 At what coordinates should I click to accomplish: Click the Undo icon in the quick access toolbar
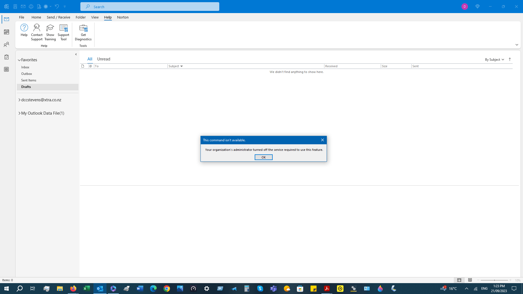pyautogui.click(x=57, y=6)
